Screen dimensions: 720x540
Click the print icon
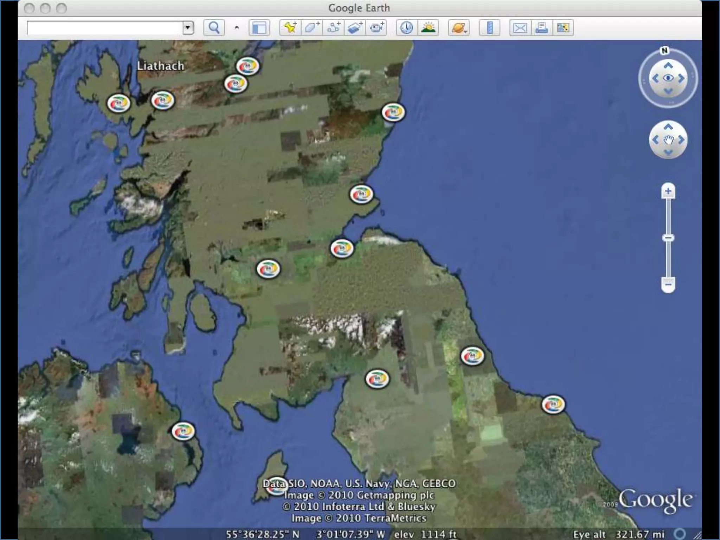coord(541,27)
